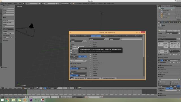Toggle Overwrite checkbox in Output
Image resolution: width=181 pixels, height=102 pixels.
[x=159, y=82]
